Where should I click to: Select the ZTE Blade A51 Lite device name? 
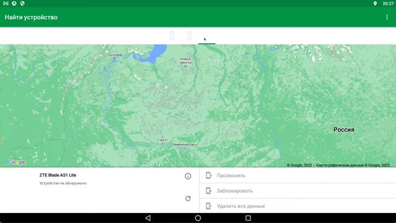point(58,175)
